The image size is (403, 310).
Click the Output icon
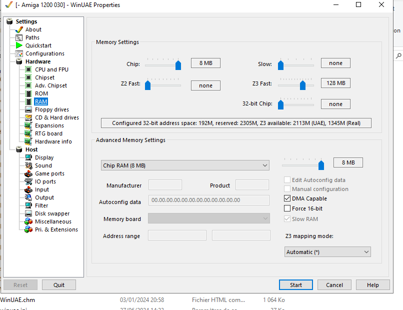point(28,197)
